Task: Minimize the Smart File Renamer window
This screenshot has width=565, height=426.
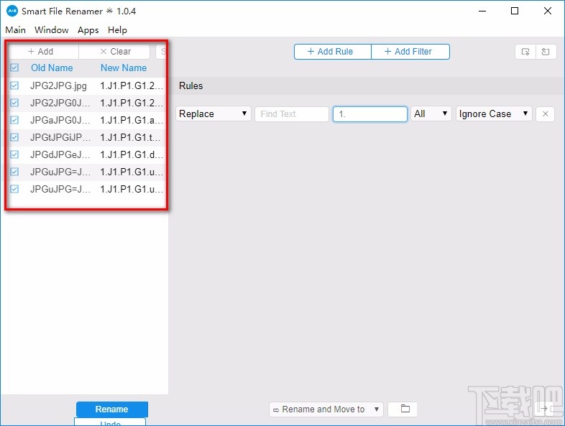Action: (482, 11)
